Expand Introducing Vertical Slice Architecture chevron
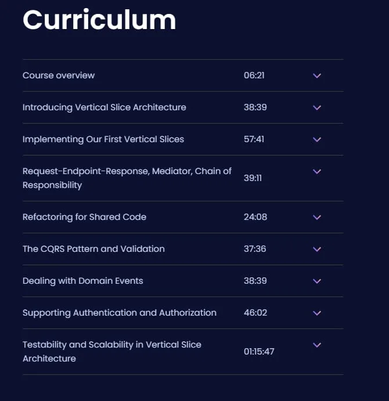Screen dimensions: 389x401 pos(317,108)
